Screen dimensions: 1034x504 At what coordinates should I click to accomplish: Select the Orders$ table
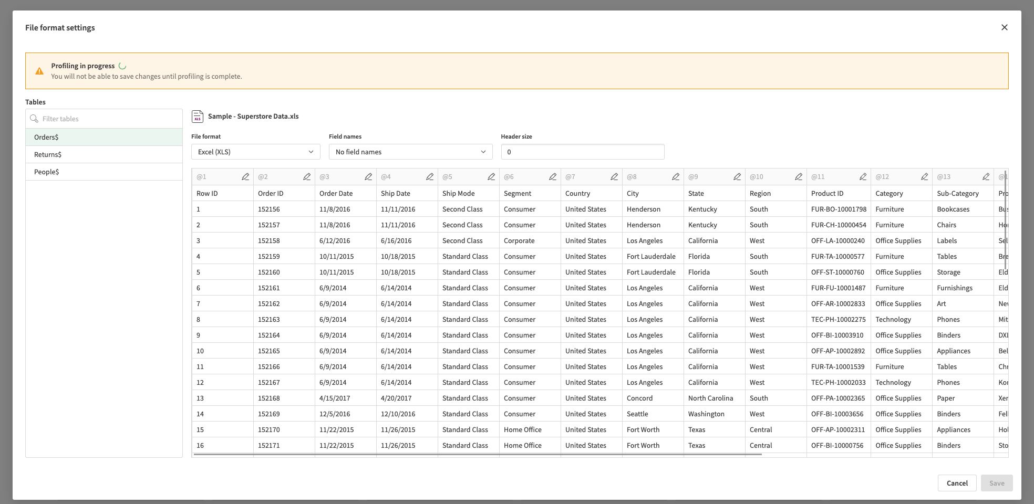pos(104,137)
